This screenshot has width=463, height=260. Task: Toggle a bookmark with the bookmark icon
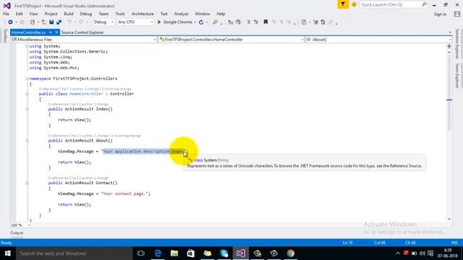pyautogui.click(x=266, y=22)
